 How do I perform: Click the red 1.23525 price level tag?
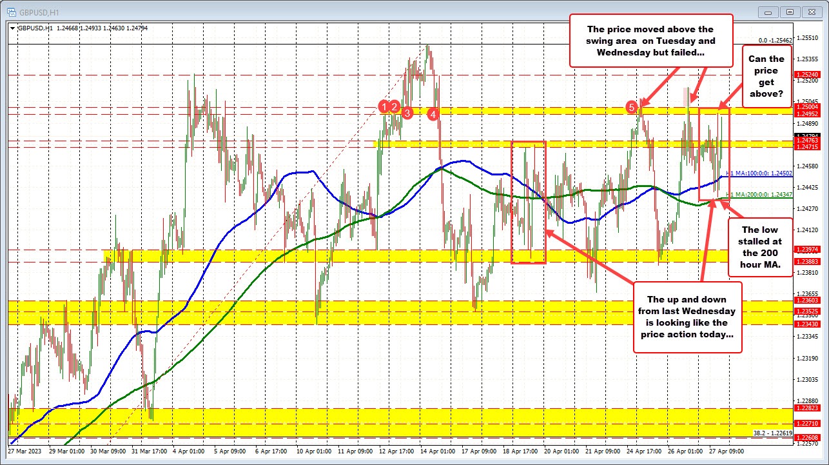[808, 312]
